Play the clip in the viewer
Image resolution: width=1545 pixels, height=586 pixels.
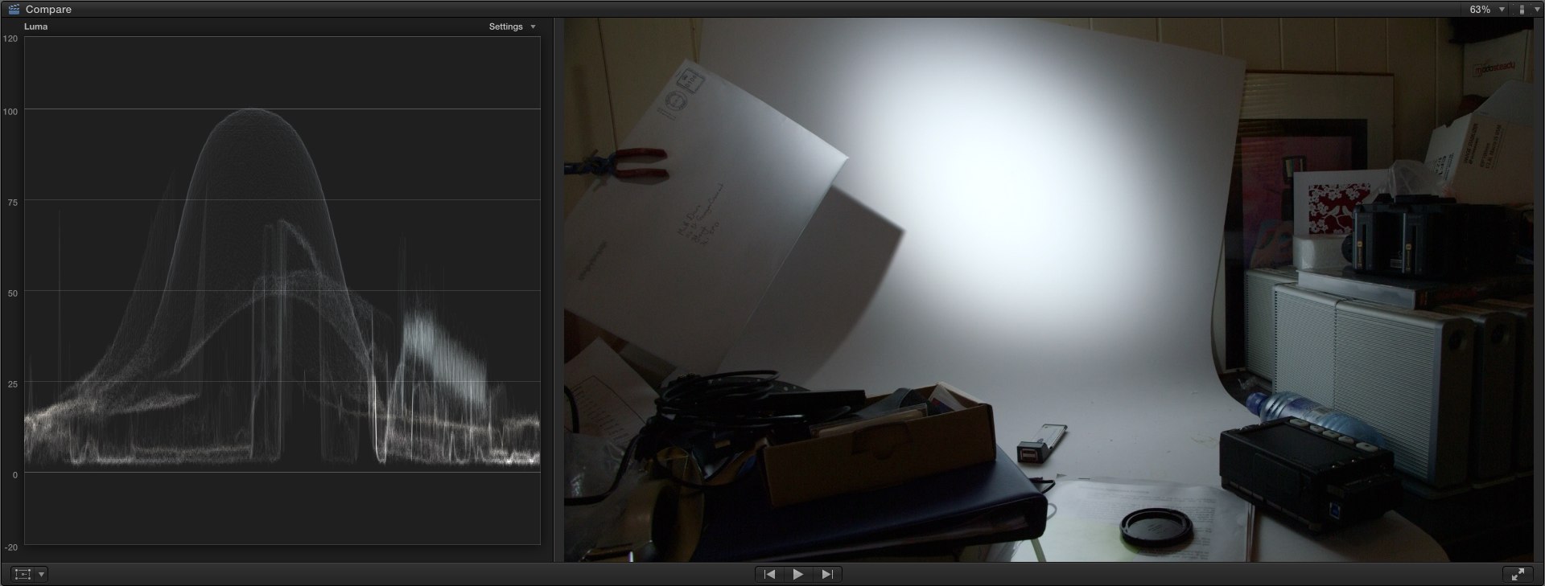pyautogui.click(x=797, y=574)
